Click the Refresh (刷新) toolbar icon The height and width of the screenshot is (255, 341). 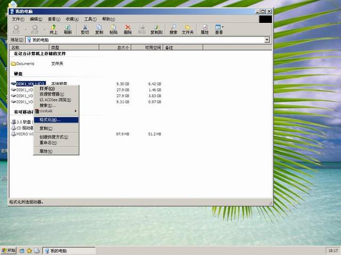pos(68,29)
